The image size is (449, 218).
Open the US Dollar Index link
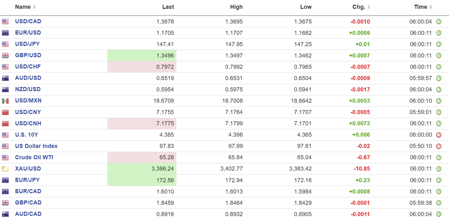[x=36, y=146]
